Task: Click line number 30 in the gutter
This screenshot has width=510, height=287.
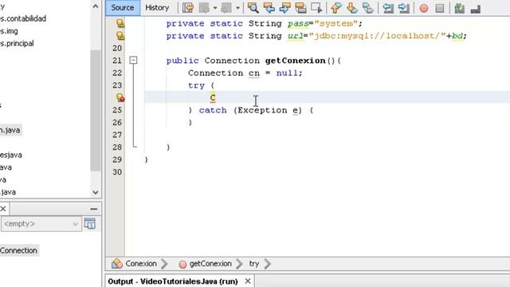Action: click(x=117, y=172)
